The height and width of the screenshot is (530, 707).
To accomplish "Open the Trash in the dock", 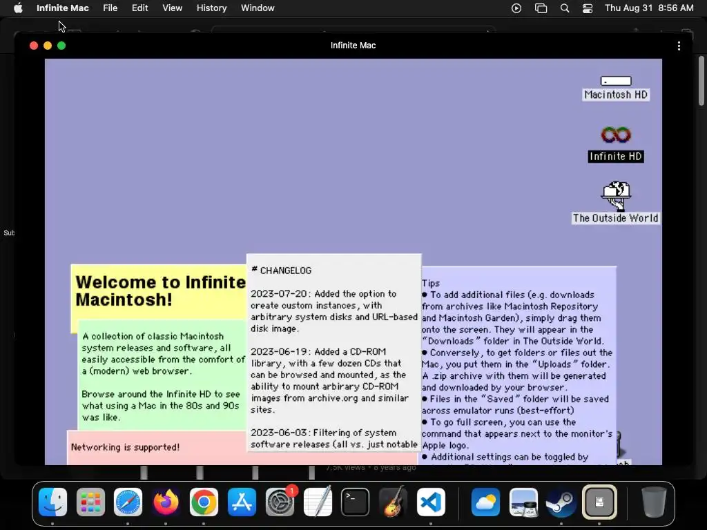I will point(654,502).
